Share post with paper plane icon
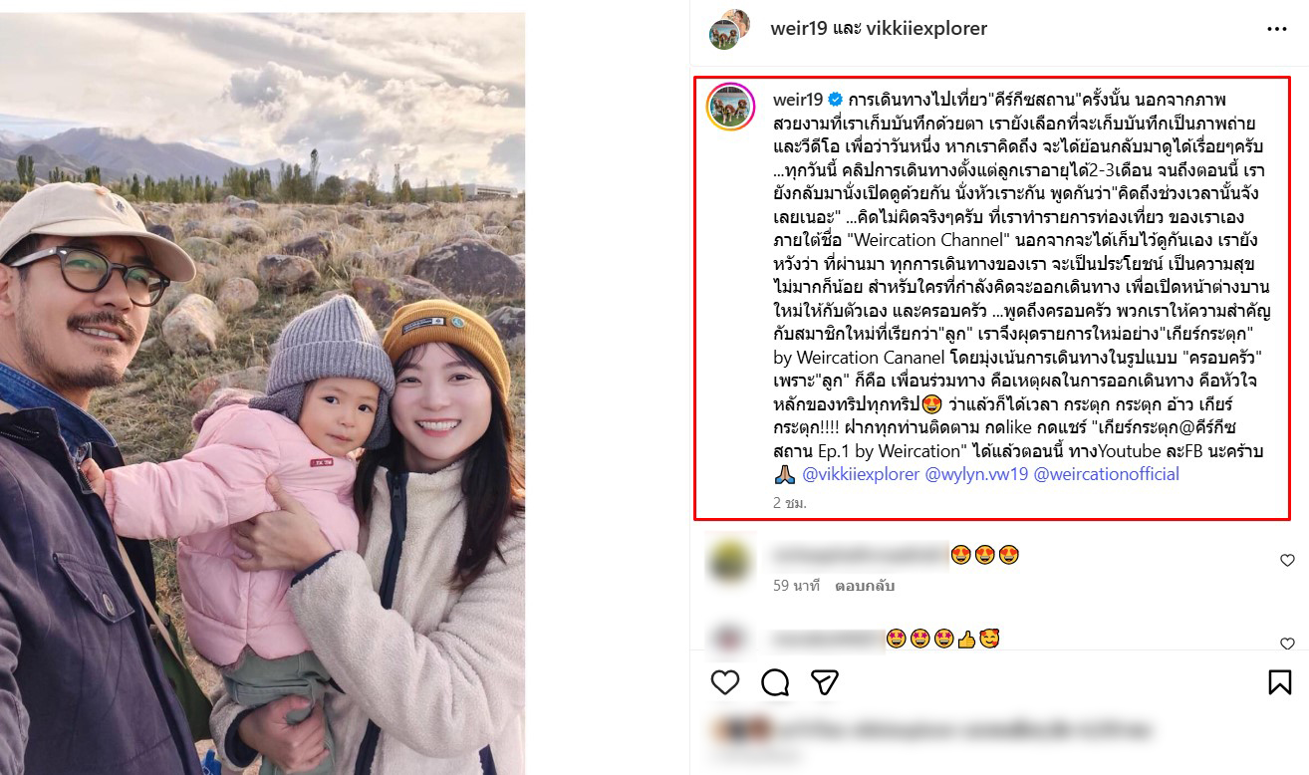Viewport: 1309px width, 775px height. coord(824,682)
